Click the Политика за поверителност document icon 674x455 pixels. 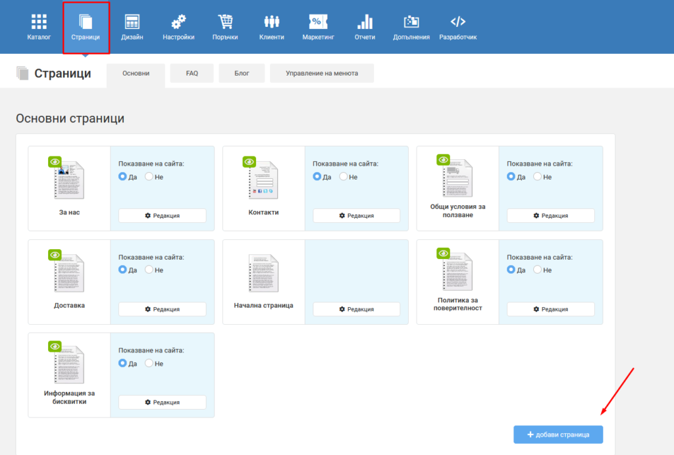click(457, 272)
